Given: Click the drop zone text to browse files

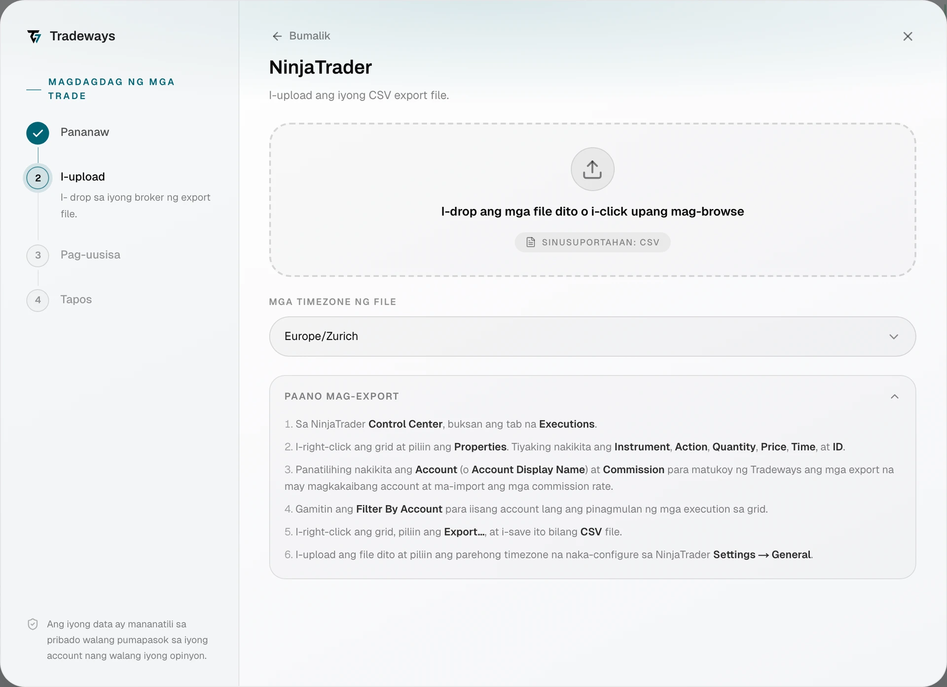Looking at the screenshot, I should pyautogui.click(x=592, y=211).
